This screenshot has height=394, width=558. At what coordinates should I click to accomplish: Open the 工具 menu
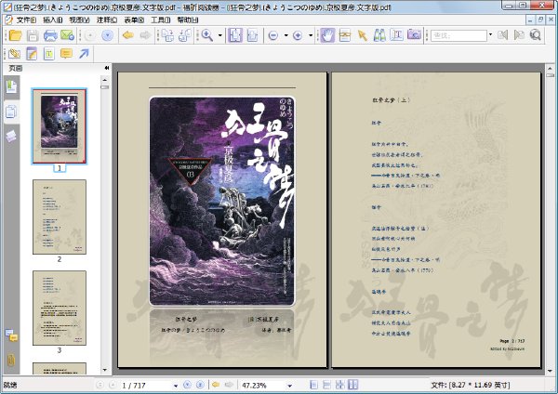click(x=161, y=20)
